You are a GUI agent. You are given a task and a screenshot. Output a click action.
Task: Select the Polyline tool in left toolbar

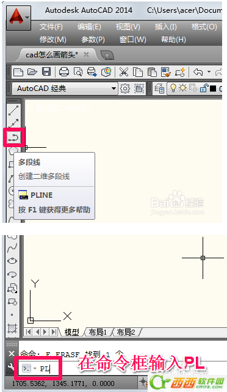(13, 137)
